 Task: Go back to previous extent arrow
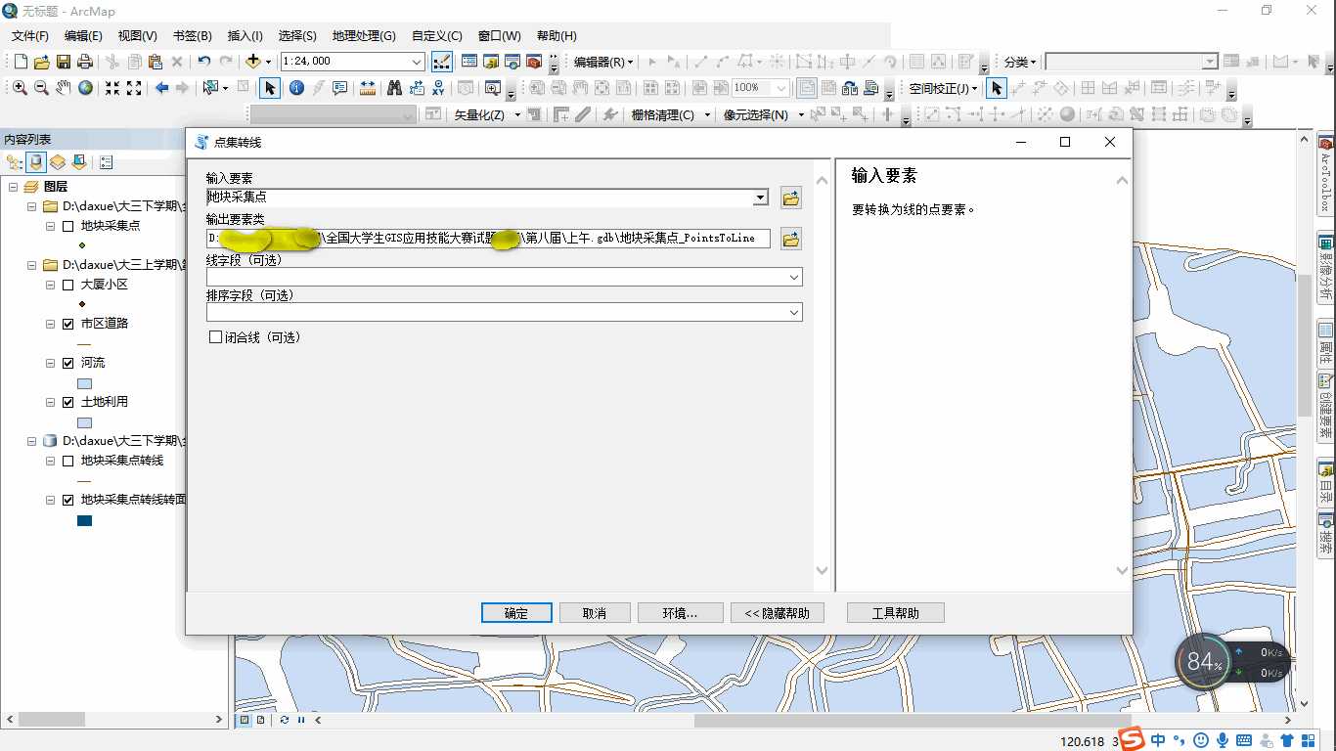[x=161, y=88]
